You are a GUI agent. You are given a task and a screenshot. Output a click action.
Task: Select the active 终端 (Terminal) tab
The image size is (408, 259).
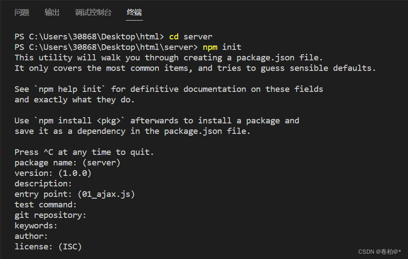click(134, 12)
